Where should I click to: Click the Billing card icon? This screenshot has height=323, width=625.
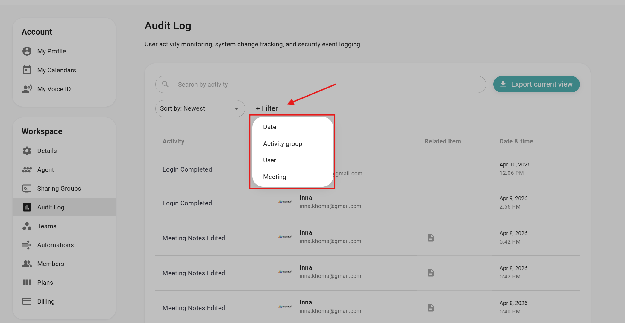coord(27,301)
